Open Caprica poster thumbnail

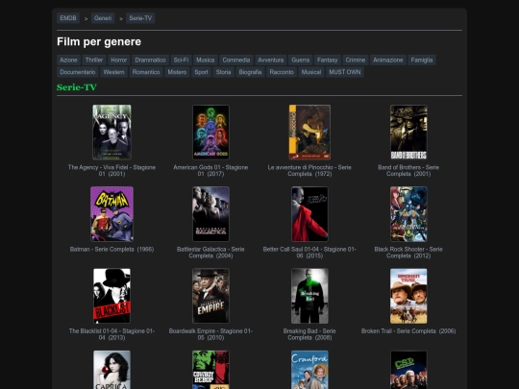(x=111, y=370)
